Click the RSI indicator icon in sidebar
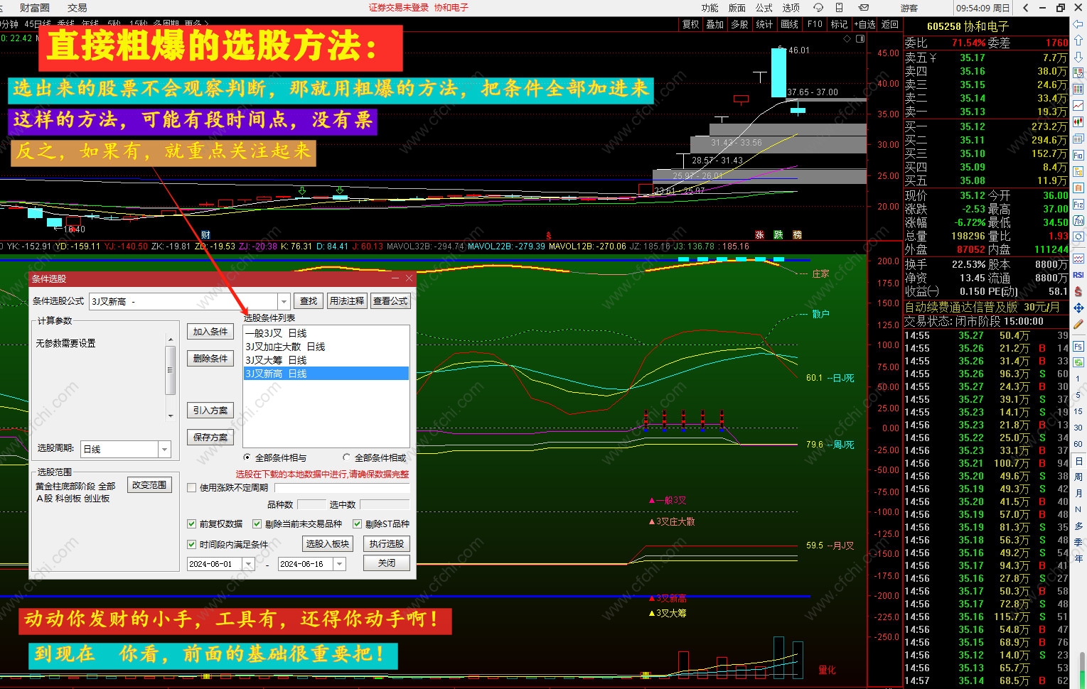1087x689 pixels. coord(1078,275)
